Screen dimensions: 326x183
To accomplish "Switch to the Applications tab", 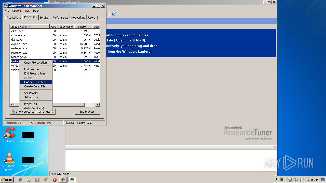I will click(x=14, y=18).
